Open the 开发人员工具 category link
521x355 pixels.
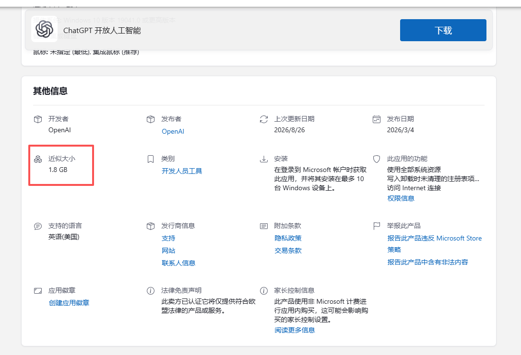[182, 171]
